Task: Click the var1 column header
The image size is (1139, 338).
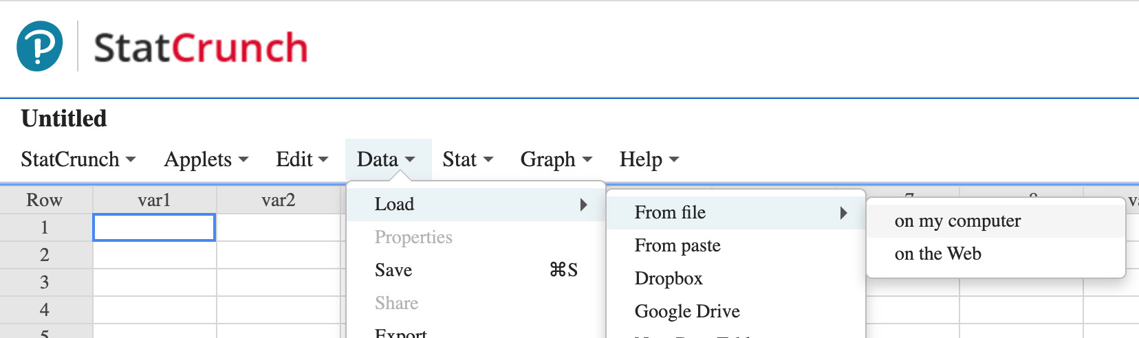Action: tap(154, 200)
